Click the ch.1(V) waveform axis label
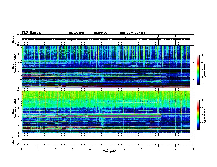Viewport: 217px width, 167px height. coord(13,39)
